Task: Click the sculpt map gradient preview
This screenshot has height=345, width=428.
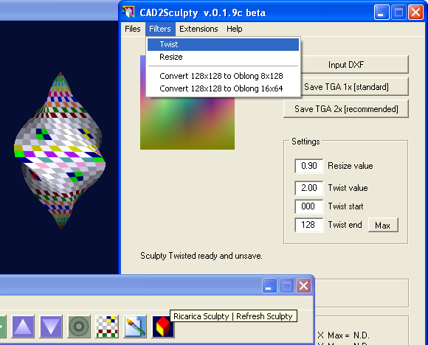Action: (x=187, y=122)
